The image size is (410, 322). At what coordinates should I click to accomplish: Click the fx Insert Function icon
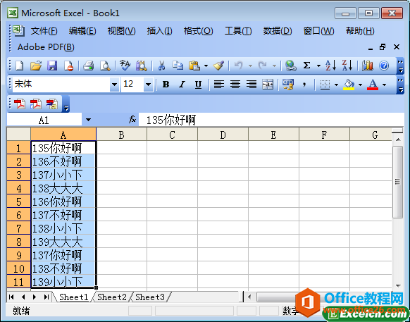click(x=132, y=120)
